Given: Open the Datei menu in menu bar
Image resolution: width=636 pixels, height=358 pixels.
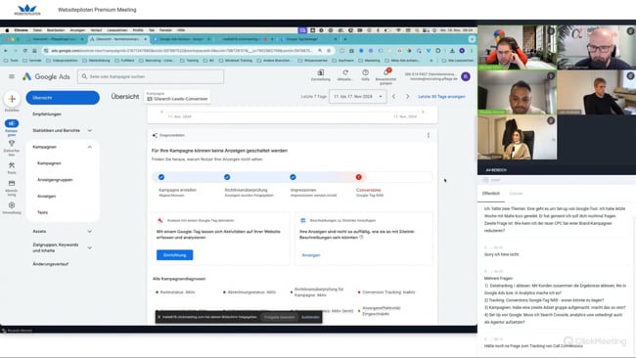Looking at the screenshot, I should point(37,30).
